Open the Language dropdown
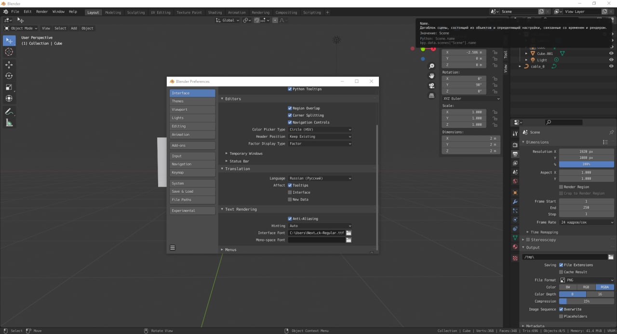The width and height of the screenshot is (617, 334). (x=320, y=178)
